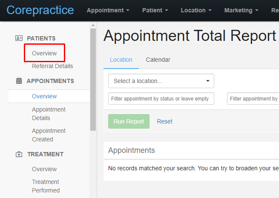The image size is (279, 198).
Task: Expand the Marketing navbar menu
Action: click(241, 10)
